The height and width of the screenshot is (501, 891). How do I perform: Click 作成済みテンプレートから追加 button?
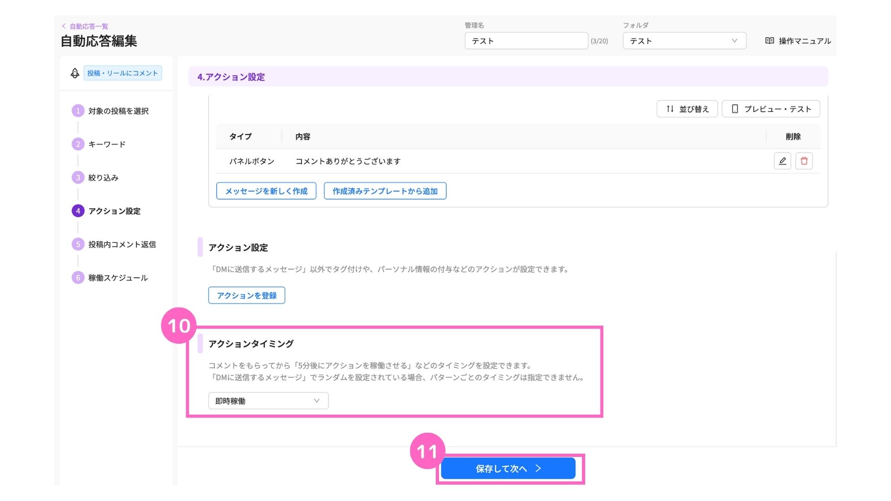[385, 191]
